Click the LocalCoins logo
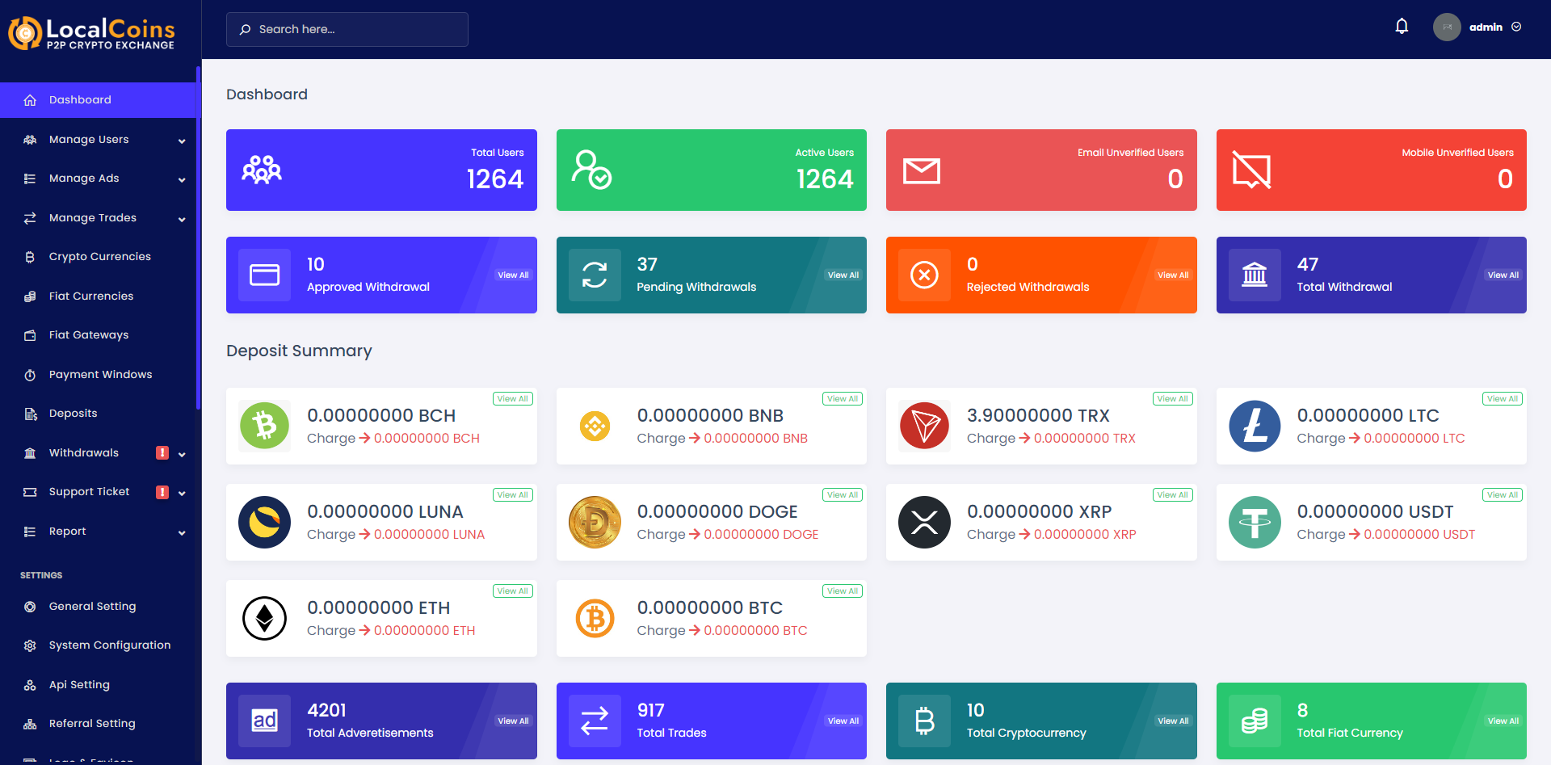This screenshot has width=1551, height=765. click(91, 33)
